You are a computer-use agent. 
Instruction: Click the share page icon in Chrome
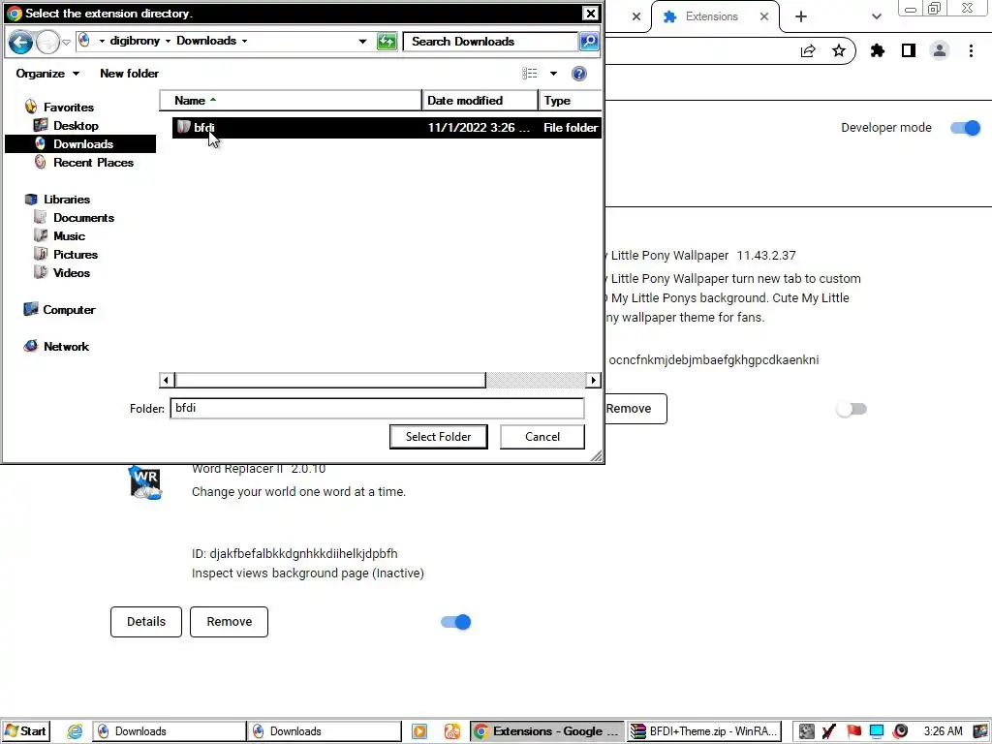click(808, 51)
